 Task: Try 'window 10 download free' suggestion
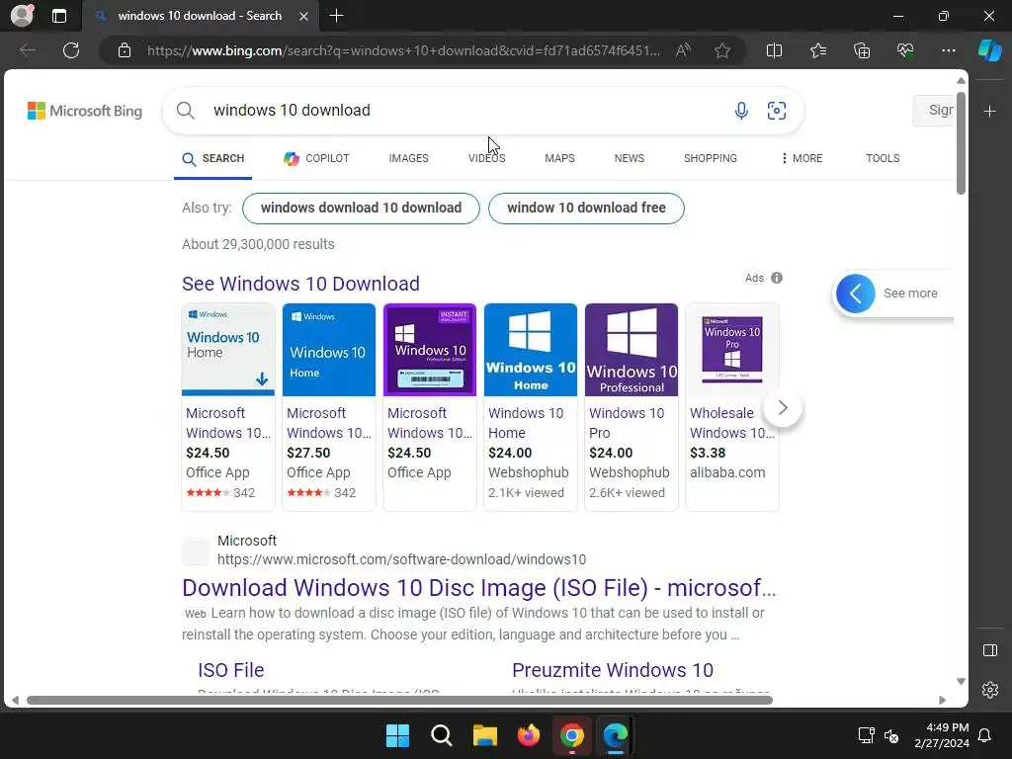click(586, 208)
